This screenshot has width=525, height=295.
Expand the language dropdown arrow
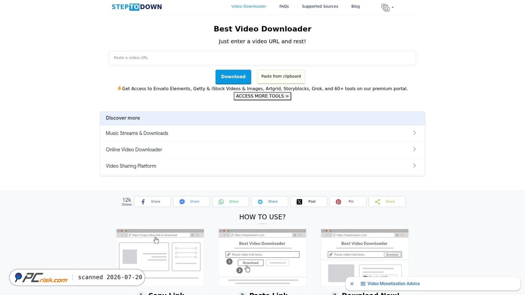393,7
